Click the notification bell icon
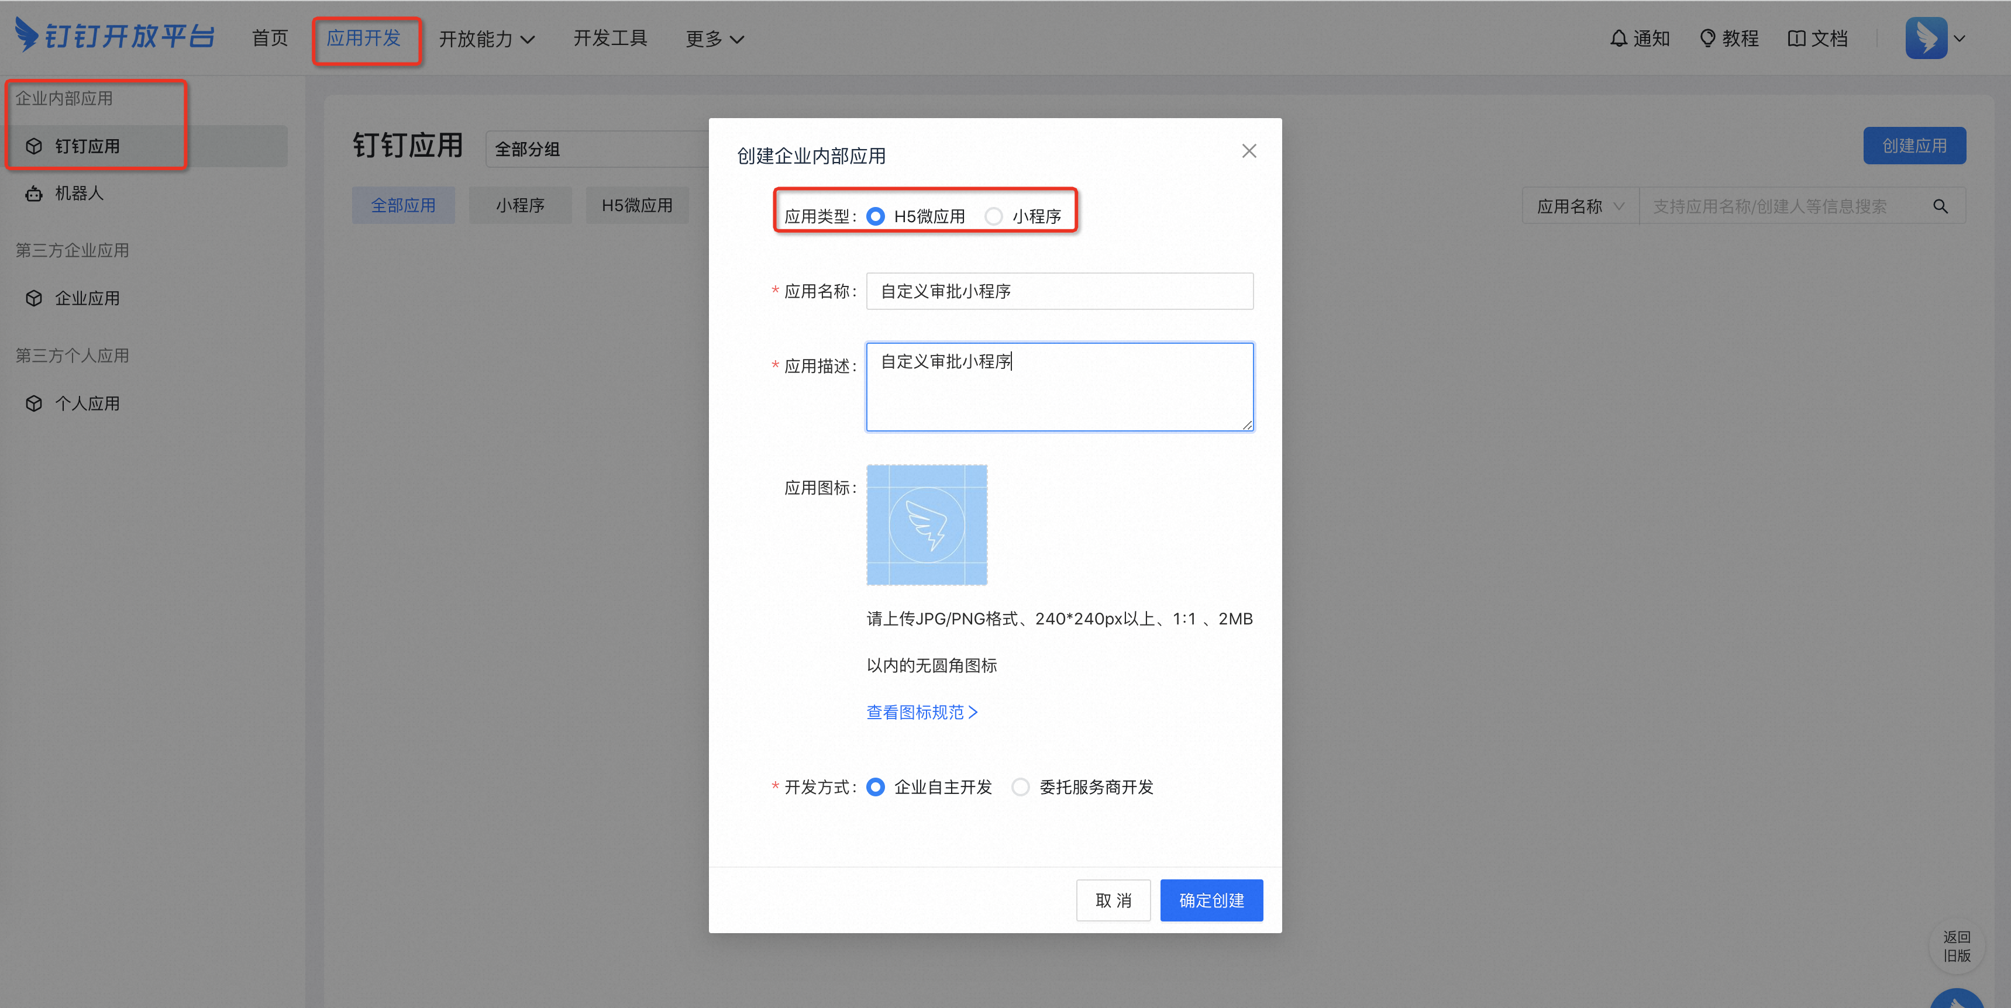 1619,38
